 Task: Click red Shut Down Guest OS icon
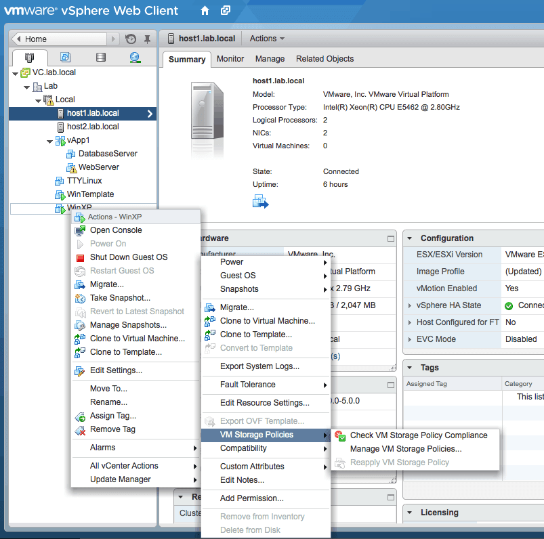coord(80,258)
